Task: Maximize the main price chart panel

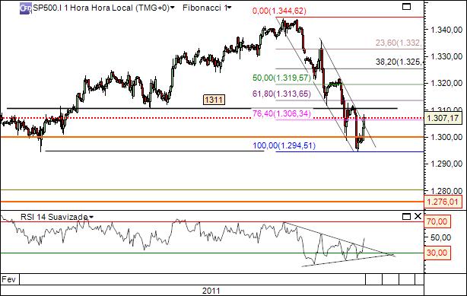Action: (x=407, y=7)
